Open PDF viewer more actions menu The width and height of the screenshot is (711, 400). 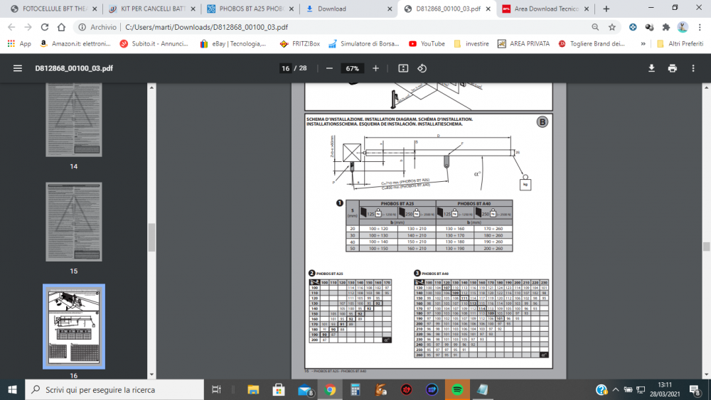(693, 68)
